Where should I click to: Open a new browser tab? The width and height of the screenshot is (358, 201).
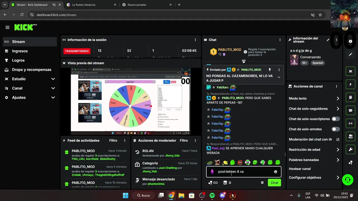click(x=179, y=5)
